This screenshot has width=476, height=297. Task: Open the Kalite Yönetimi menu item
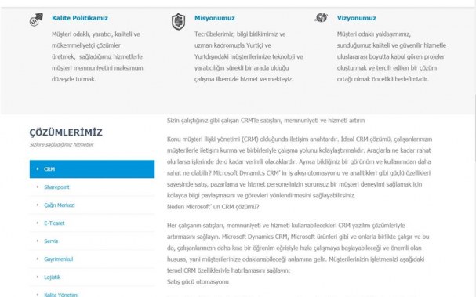[x=61, y=295]
